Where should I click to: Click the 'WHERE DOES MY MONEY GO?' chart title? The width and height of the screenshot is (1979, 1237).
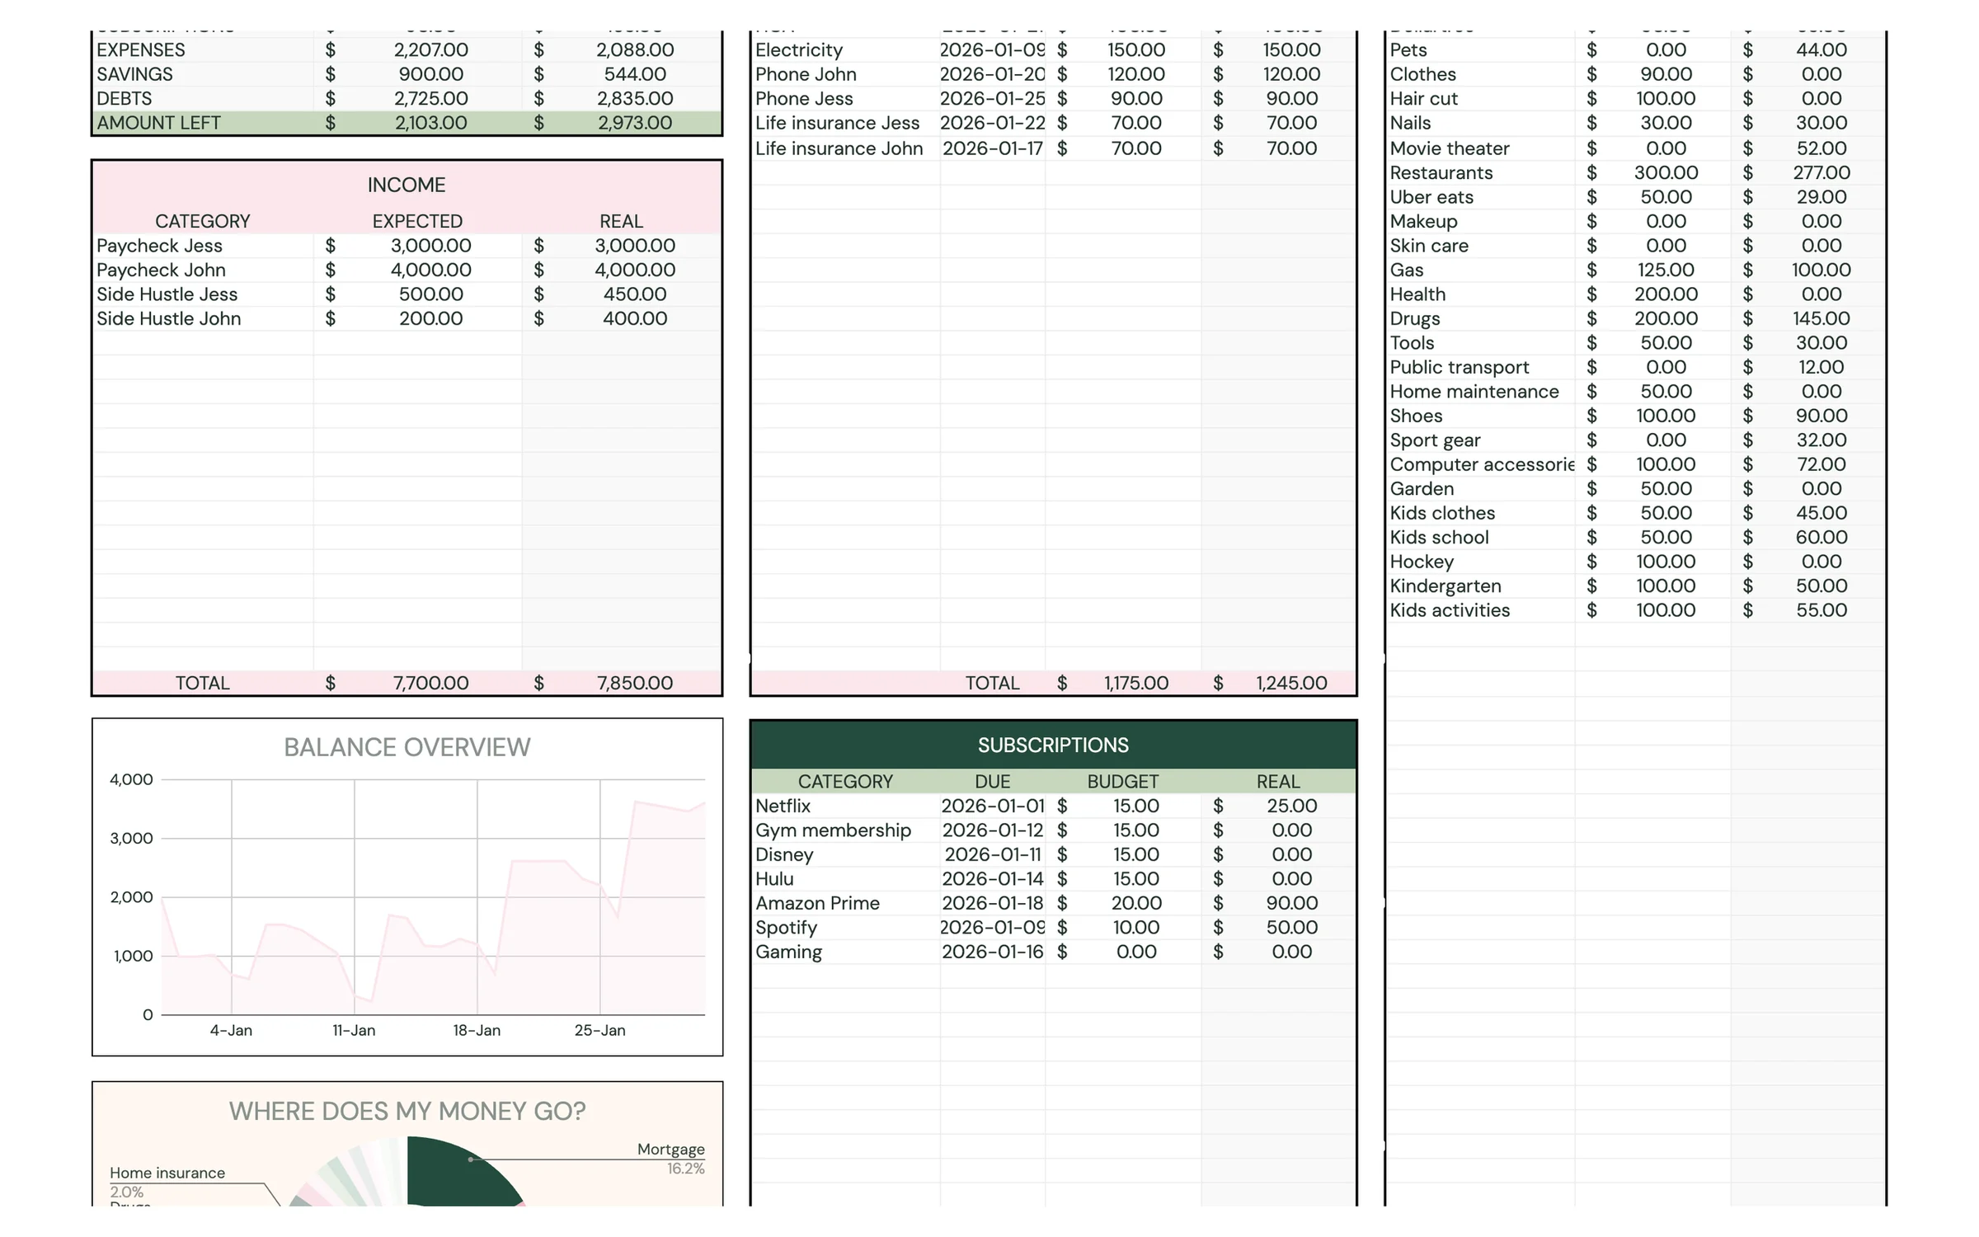click(407, 1112)
